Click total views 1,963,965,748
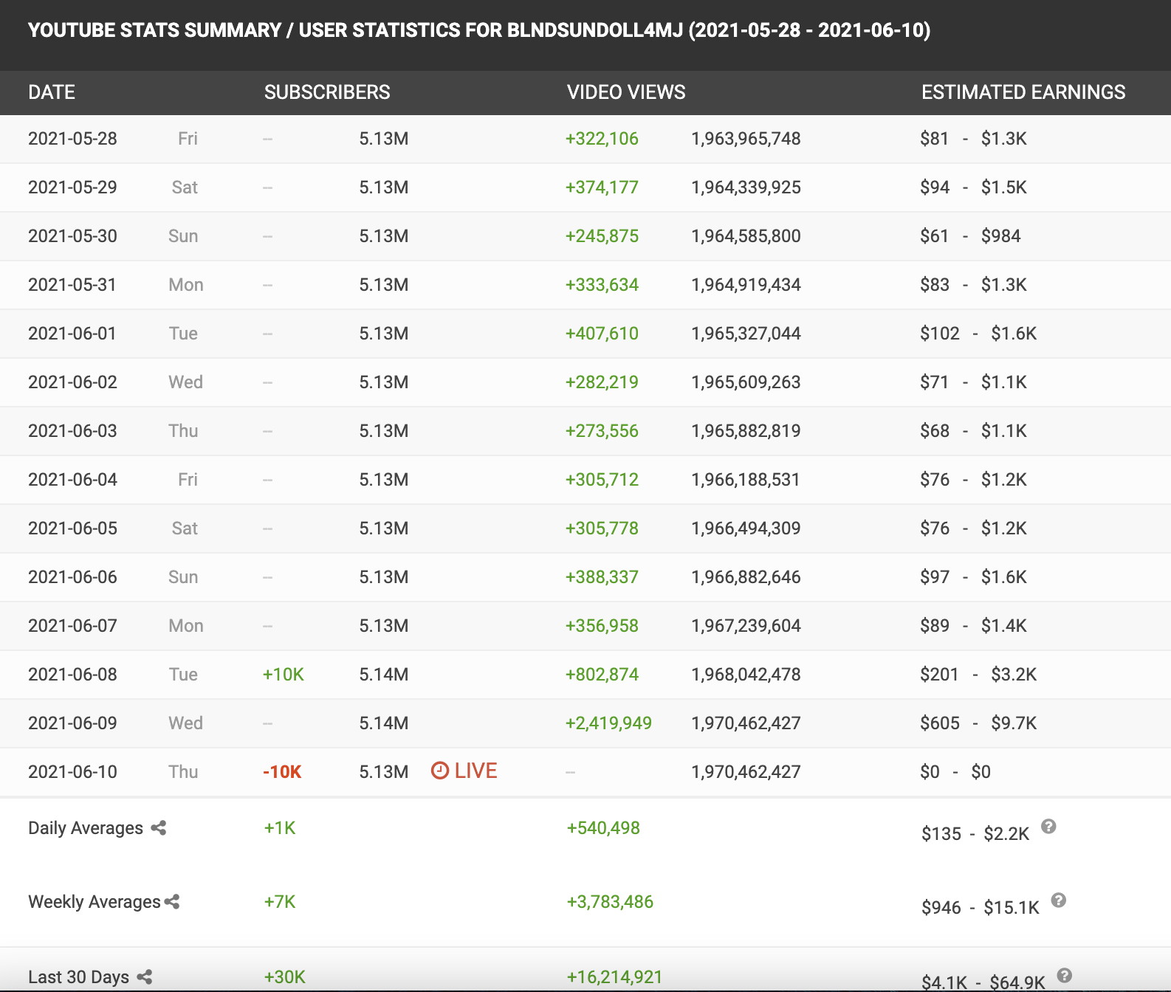Screen dimensions: 1171x992 (746, 139)
